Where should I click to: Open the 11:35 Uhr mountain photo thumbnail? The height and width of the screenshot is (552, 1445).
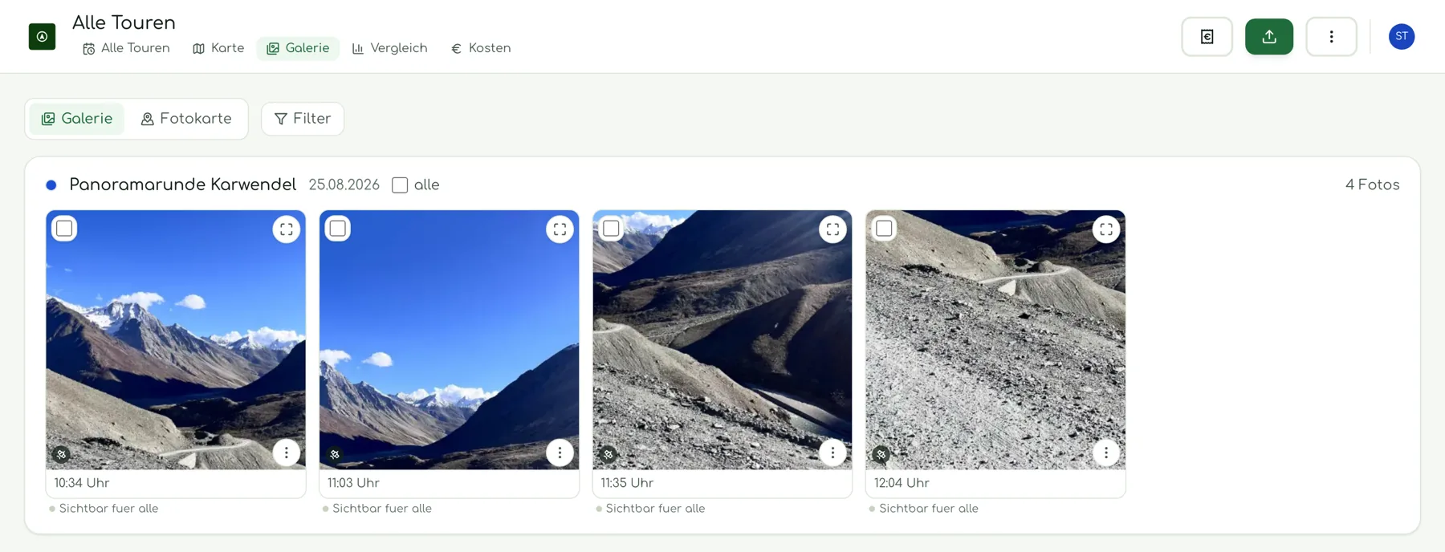tap(722, 339)
